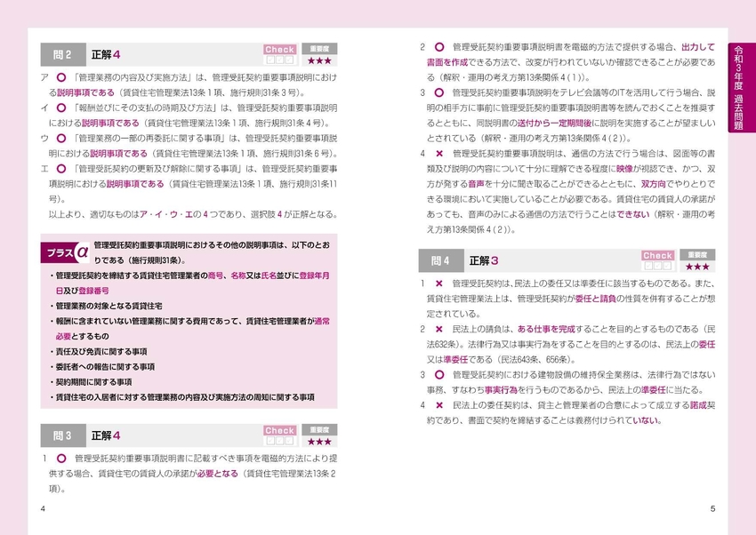Screen dimensions: 756x535
Task: Click the bullet 管理業務の対象となる賃貸住宅
Action: 109,307
